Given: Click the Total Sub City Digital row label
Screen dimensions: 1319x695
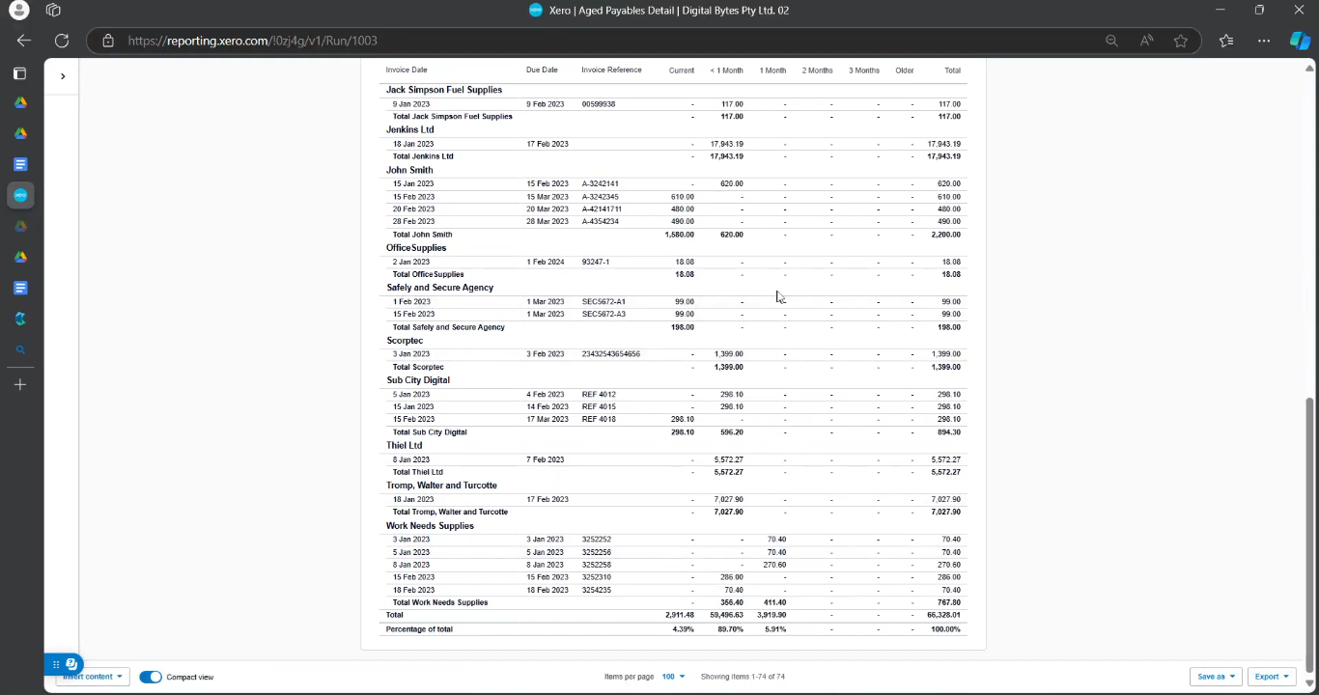Looking at the screenshot, I should pyautogui.click(x=430, y=432).
